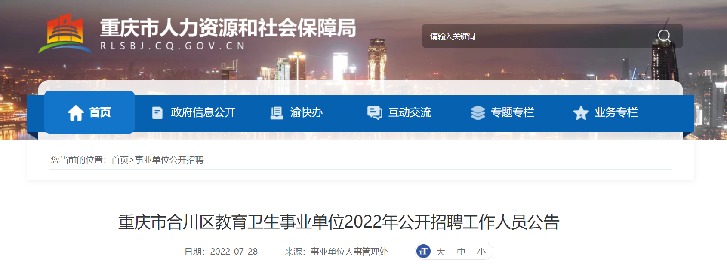Click the search magnifier icon
This screenshot has height=264, width=727.
pos(664,36)
